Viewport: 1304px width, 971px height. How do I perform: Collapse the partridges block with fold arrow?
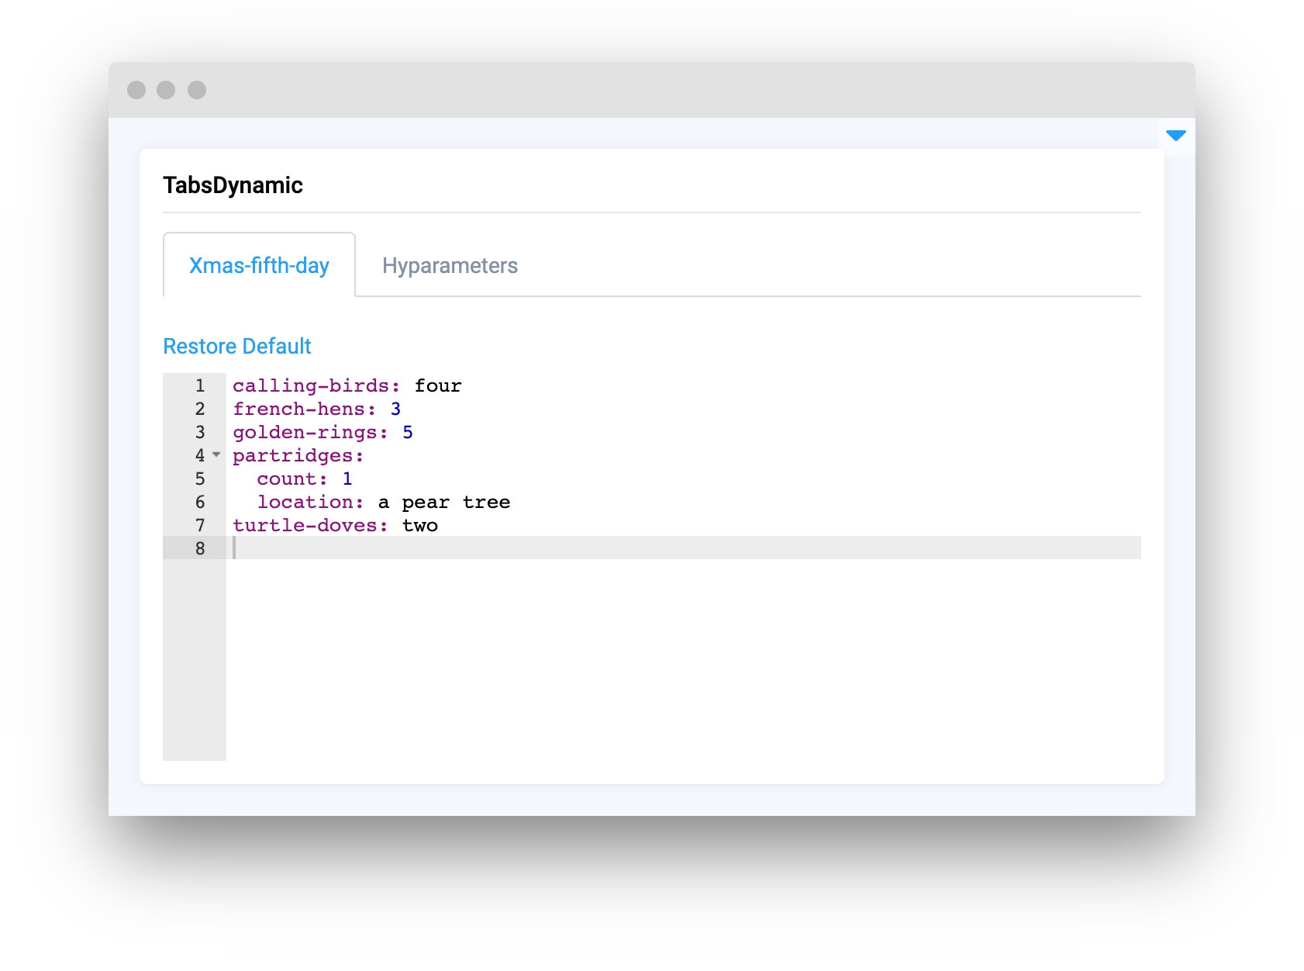216,454
